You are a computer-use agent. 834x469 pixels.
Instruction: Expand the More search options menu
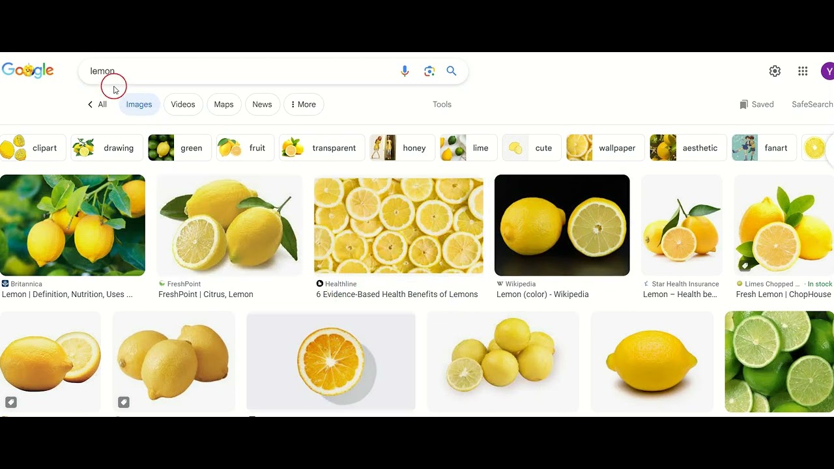coord(304,104)
